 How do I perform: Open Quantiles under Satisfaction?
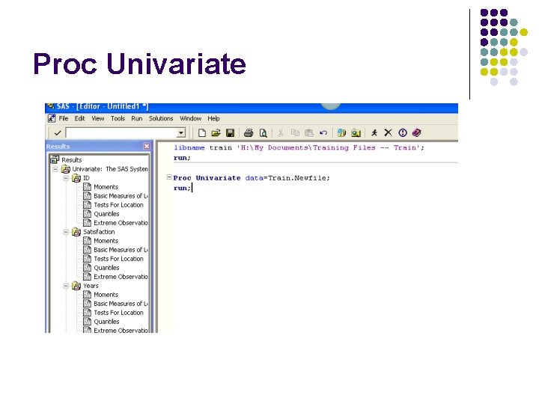(x=101, y=268)
